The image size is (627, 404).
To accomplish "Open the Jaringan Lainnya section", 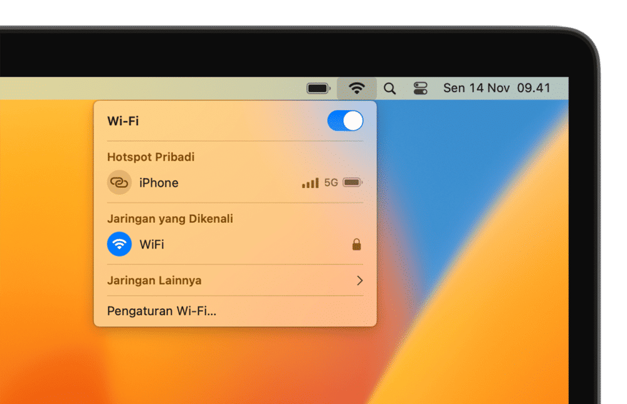I will click(x=235, y=281).
